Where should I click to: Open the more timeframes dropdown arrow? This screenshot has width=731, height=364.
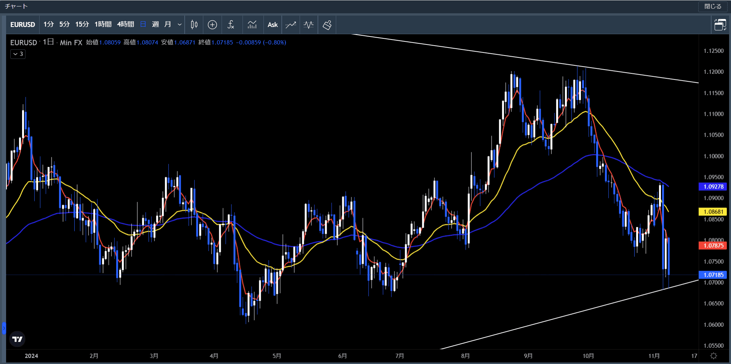pos(180,25)
